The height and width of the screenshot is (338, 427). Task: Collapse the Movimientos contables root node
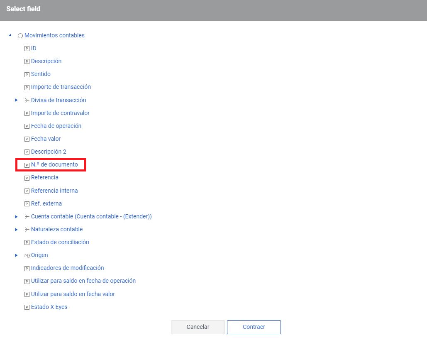[10, 35]
